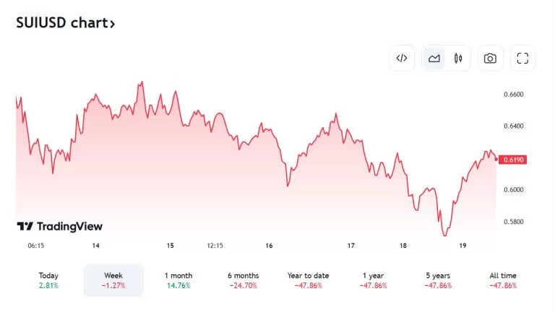Show All time price range
555x312 pixels.
coord(503,280)
